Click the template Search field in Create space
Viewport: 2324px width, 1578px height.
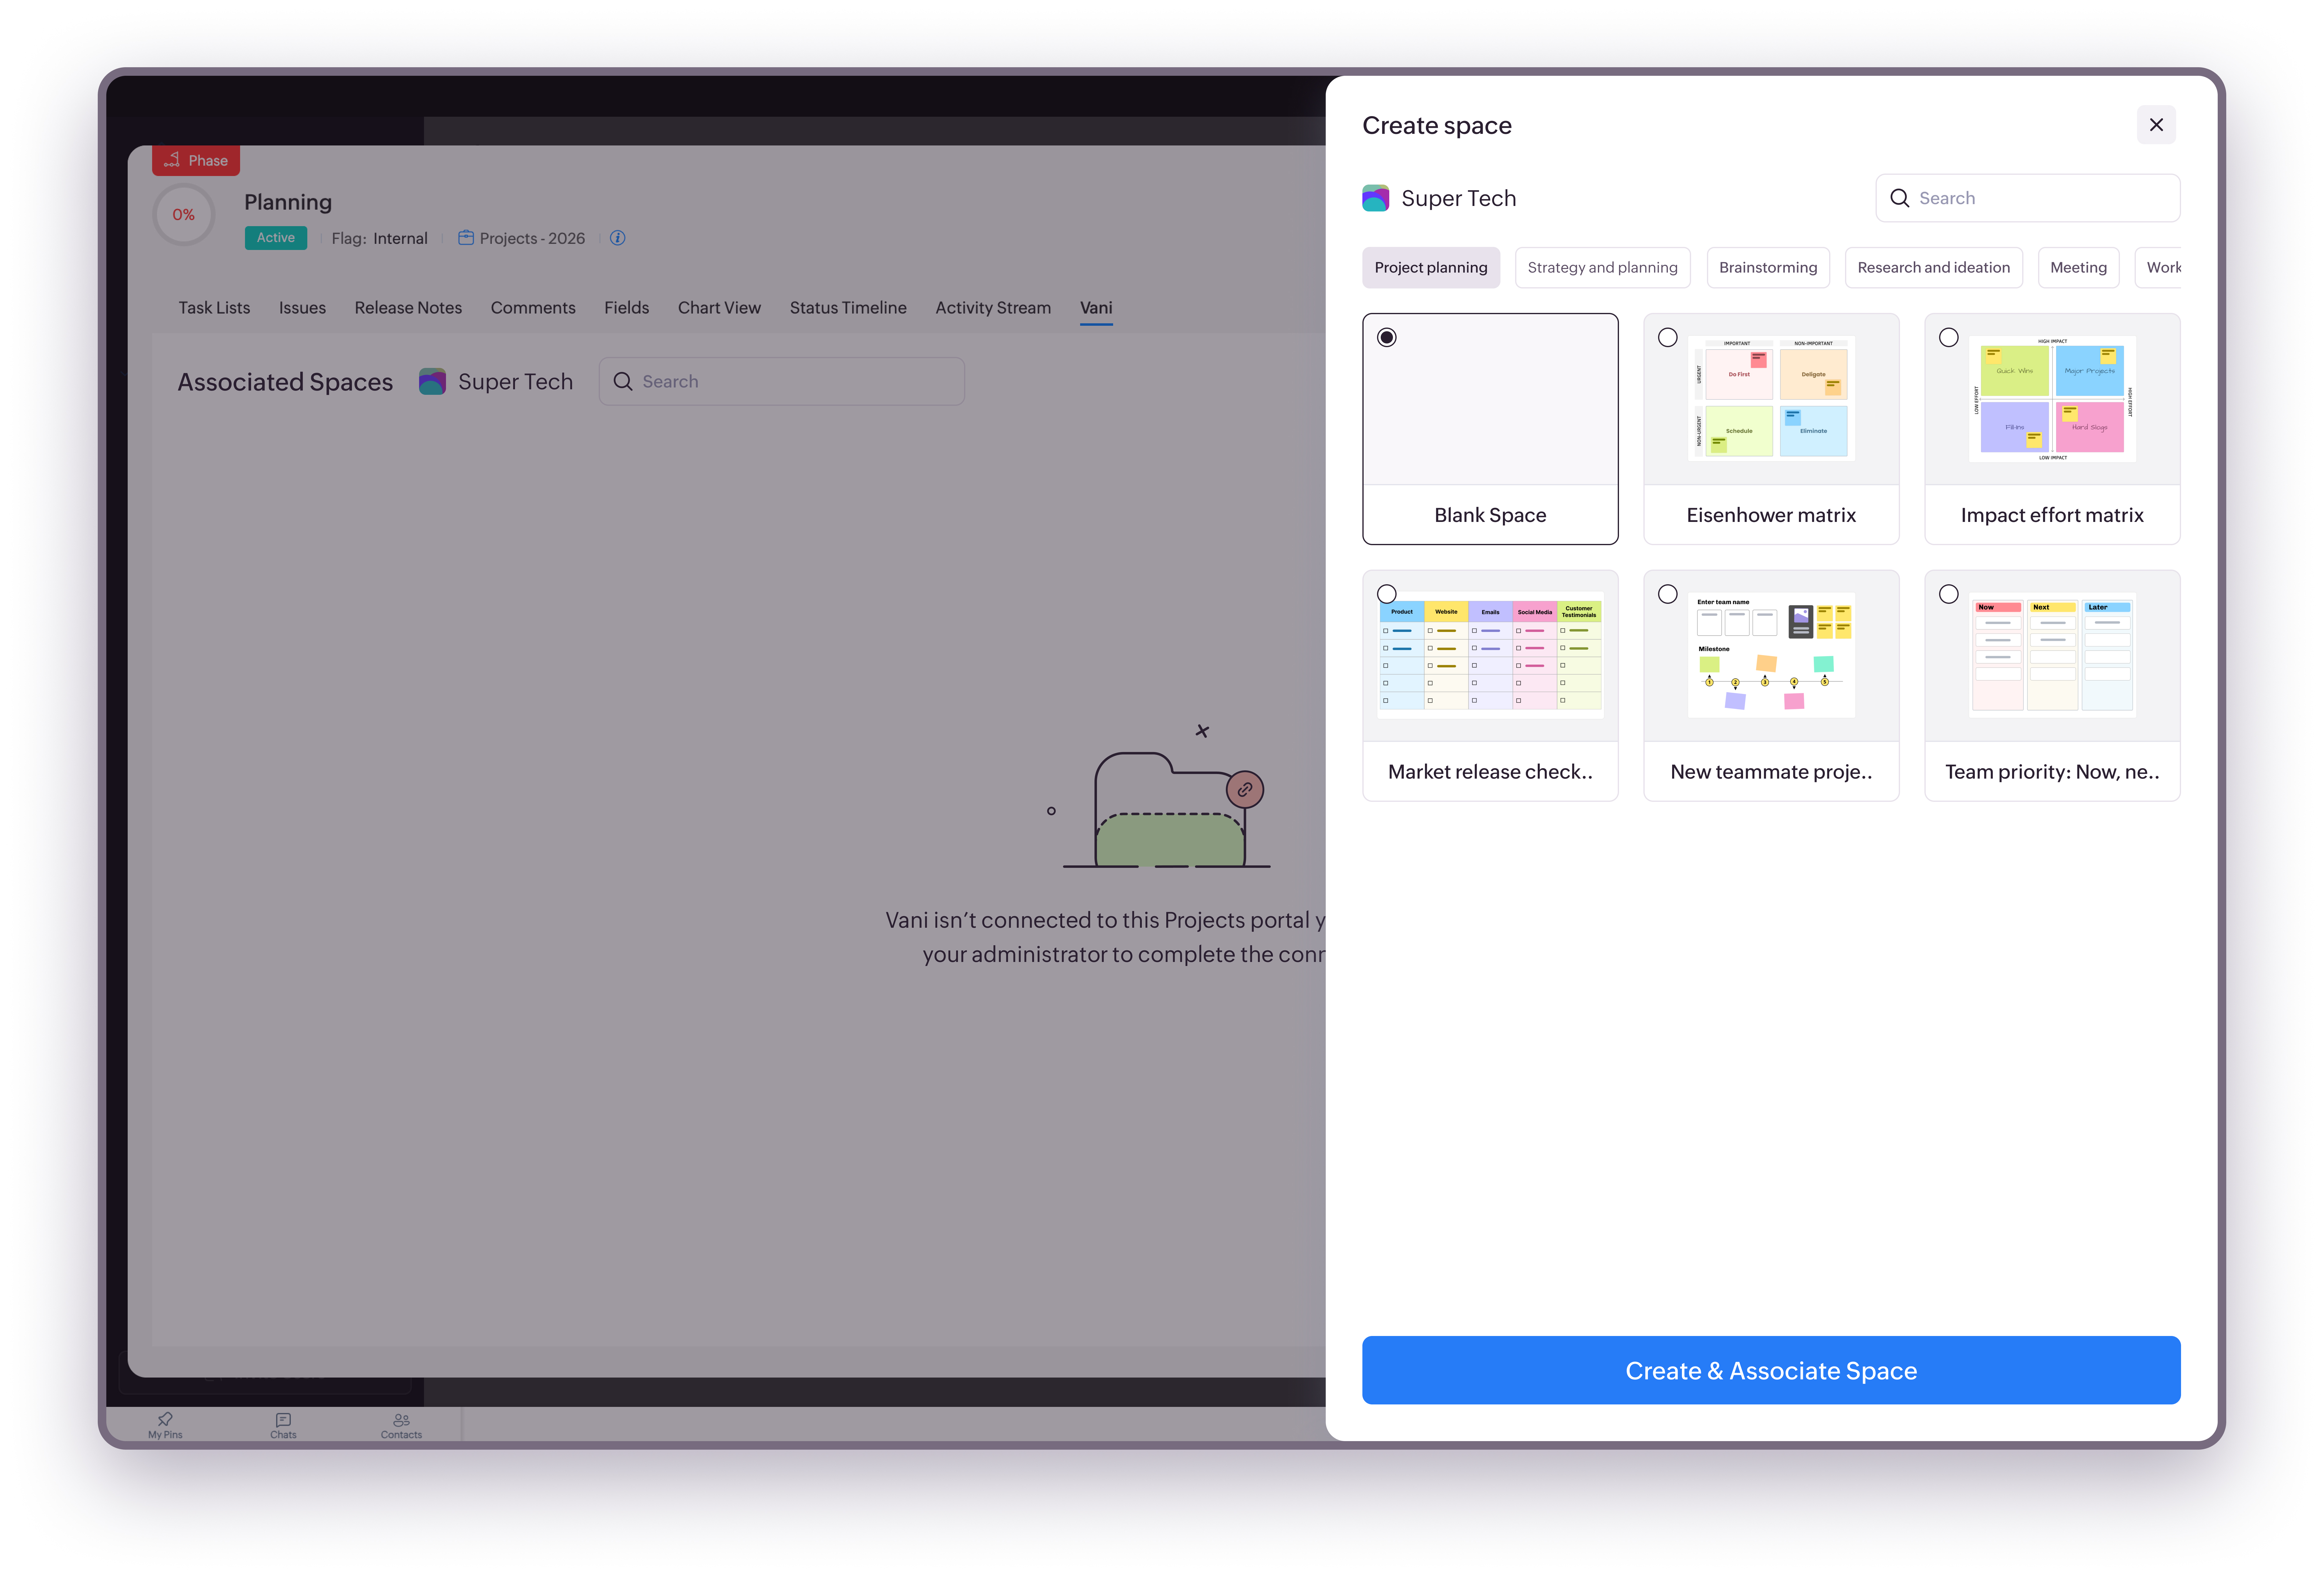pyautogui.click(x=2040, y=198)
